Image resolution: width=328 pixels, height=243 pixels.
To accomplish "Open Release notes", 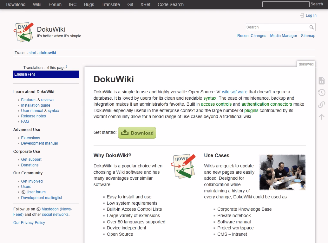I will [33, 116].
